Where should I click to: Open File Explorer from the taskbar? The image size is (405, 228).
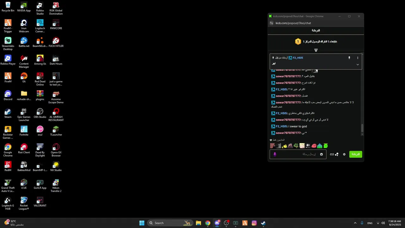click(x=198, y=223)
